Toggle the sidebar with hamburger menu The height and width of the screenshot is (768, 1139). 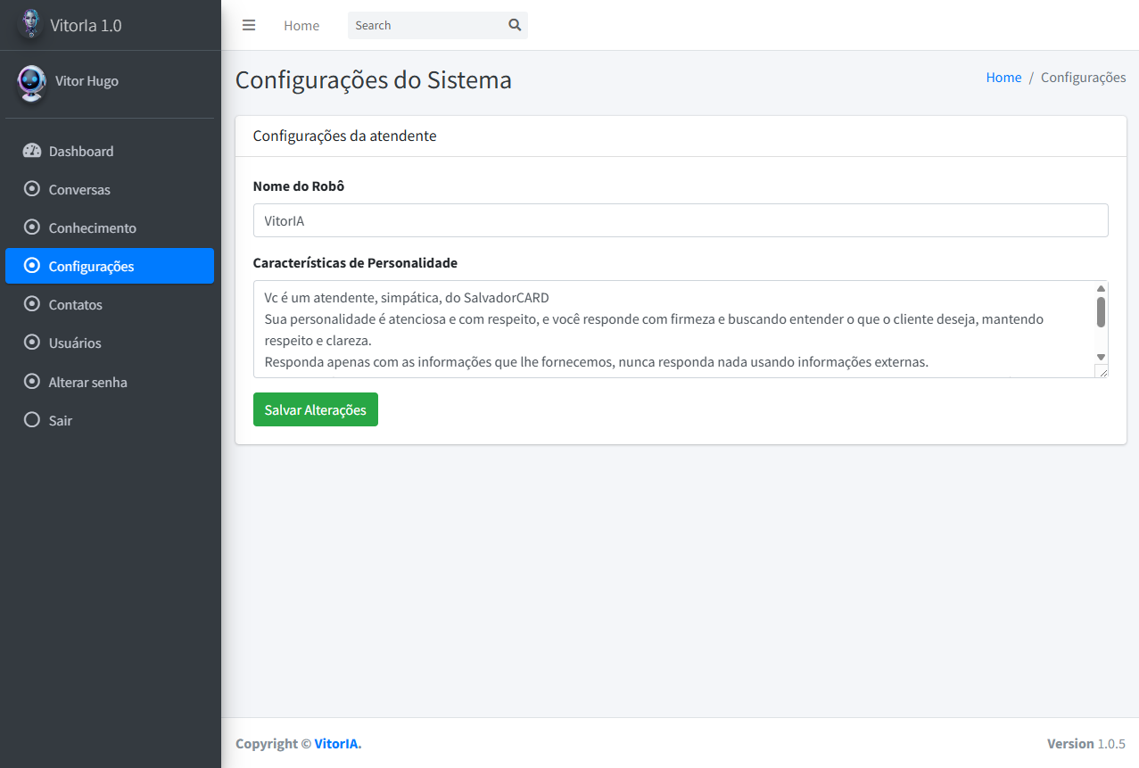249,25
